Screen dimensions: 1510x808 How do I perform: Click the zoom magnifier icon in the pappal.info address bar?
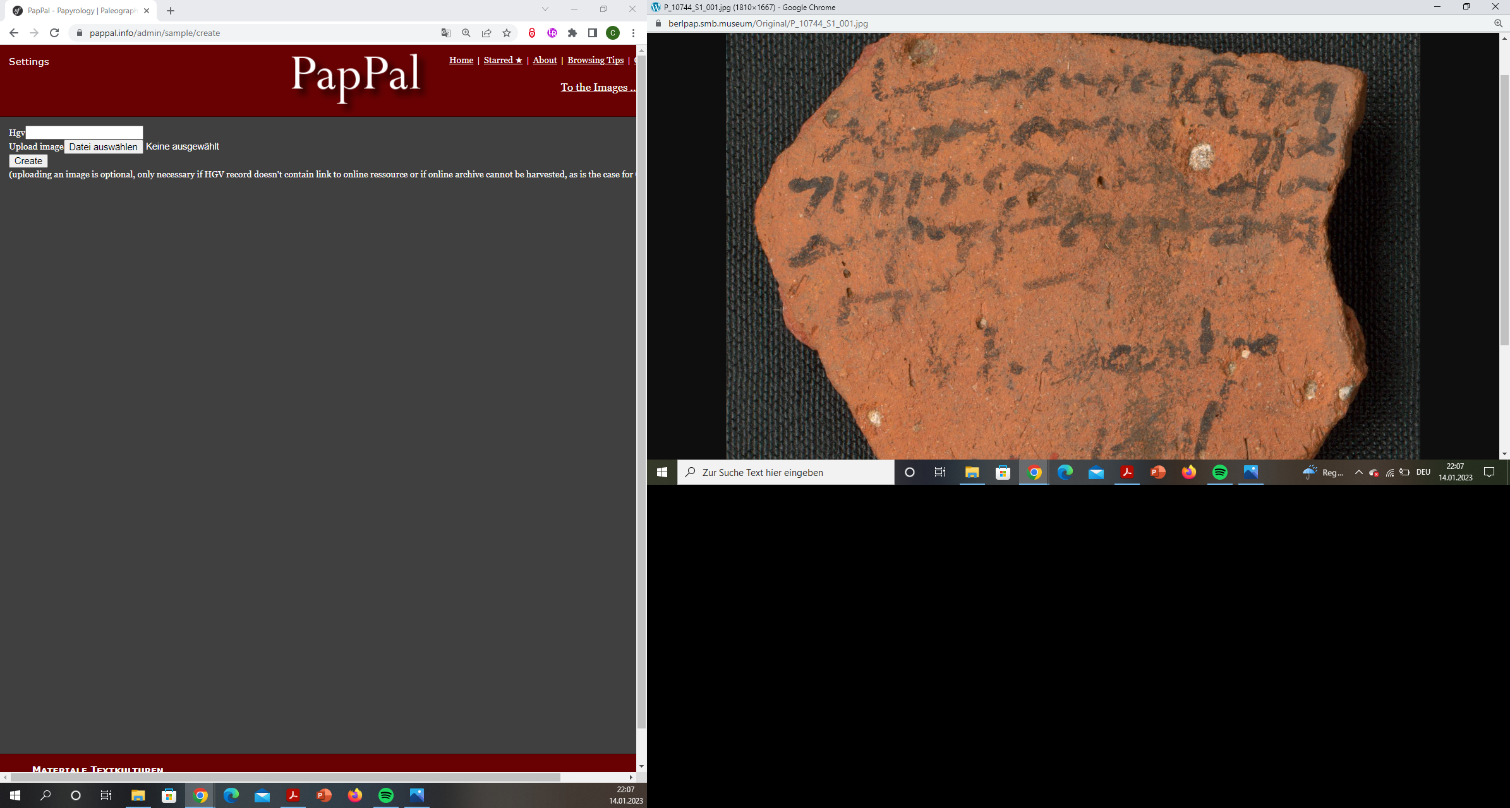[x=466, y=33]
